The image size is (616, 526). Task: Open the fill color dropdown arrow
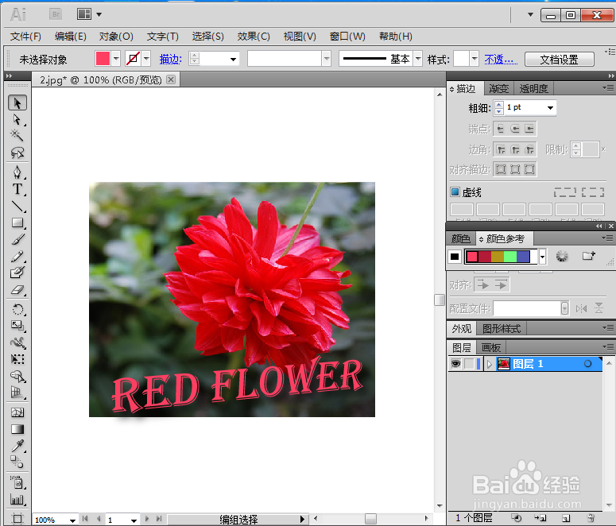click(x=116, y=60)
